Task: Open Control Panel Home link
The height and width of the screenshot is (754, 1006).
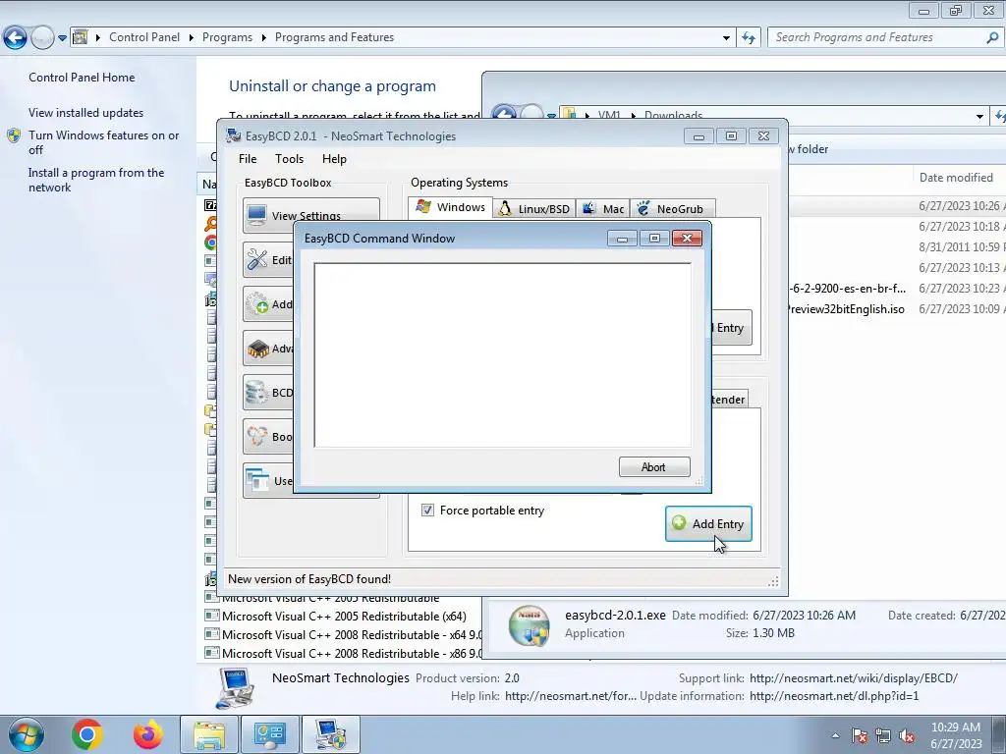Action: click(x=82, y=78)
